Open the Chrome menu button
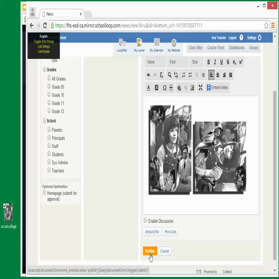 click(x=273, y=25)
